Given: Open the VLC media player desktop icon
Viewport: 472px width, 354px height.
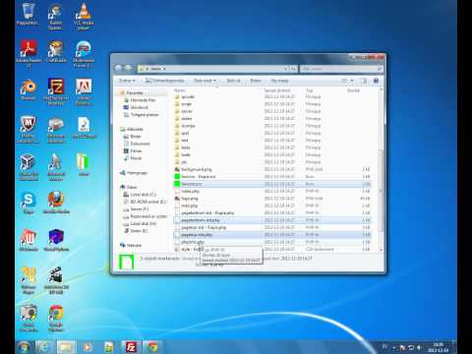Looking at the screenshot, I should pos(84,17).
